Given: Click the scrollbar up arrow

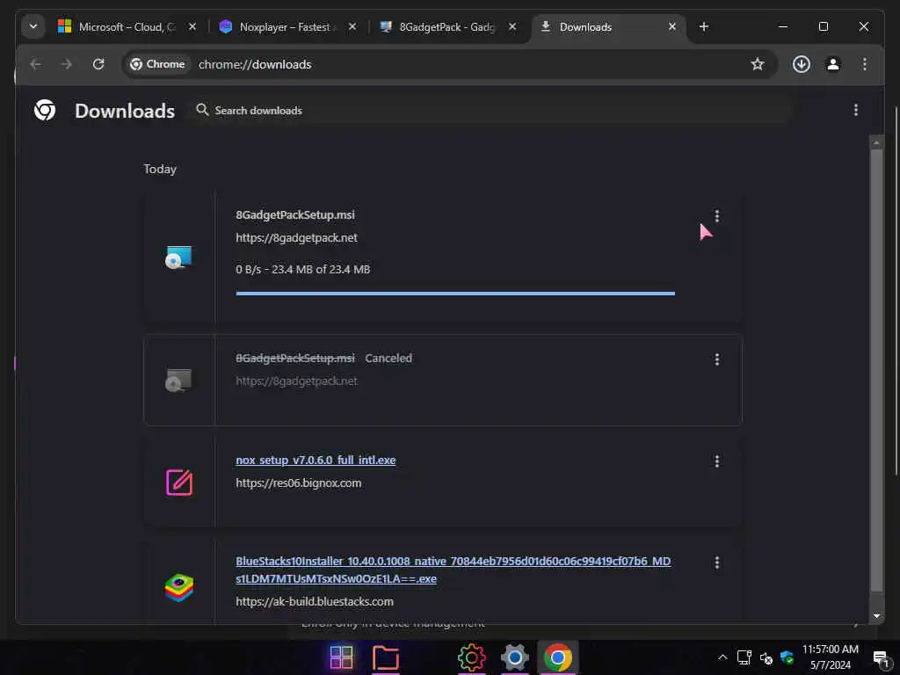Looking at the screenshot, I should tap(876, 142).
